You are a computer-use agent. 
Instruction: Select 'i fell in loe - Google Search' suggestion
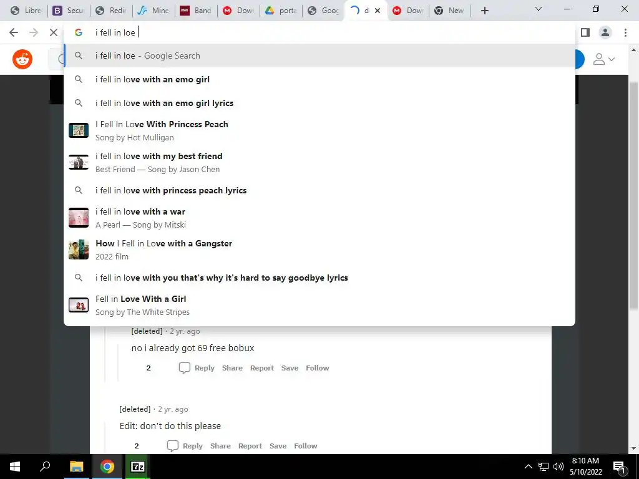coord(319,56)
